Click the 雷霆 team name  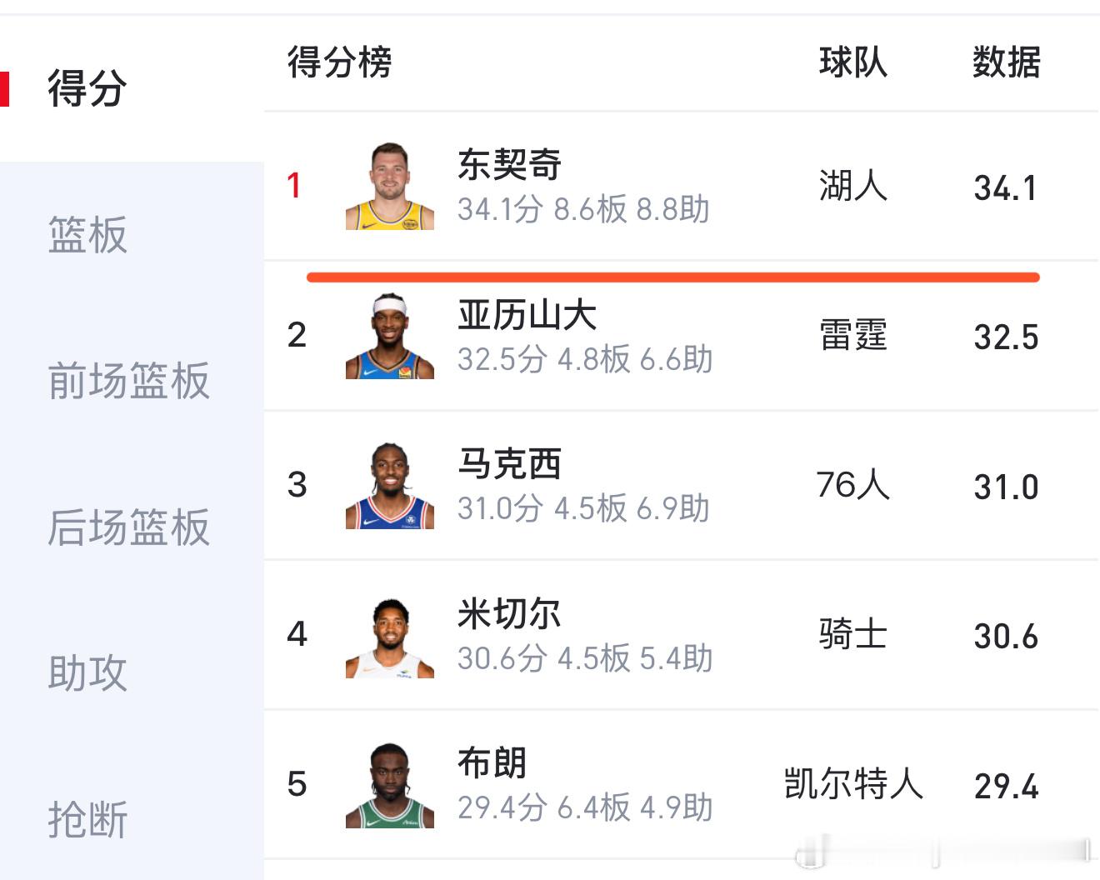point(852,336)
